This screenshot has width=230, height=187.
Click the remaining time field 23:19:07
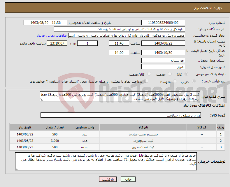click(57, 43)
